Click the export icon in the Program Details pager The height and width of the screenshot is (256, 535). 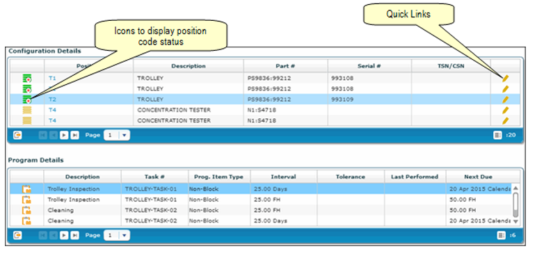tap(17, 235)
